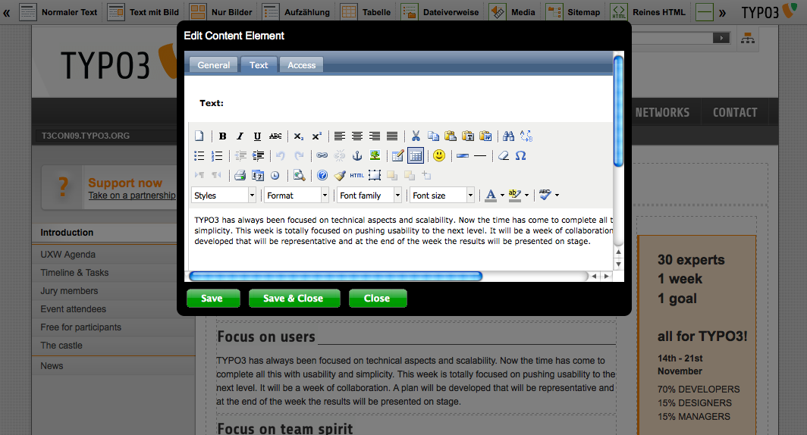Add Normaler Text content element

(58, 12)
